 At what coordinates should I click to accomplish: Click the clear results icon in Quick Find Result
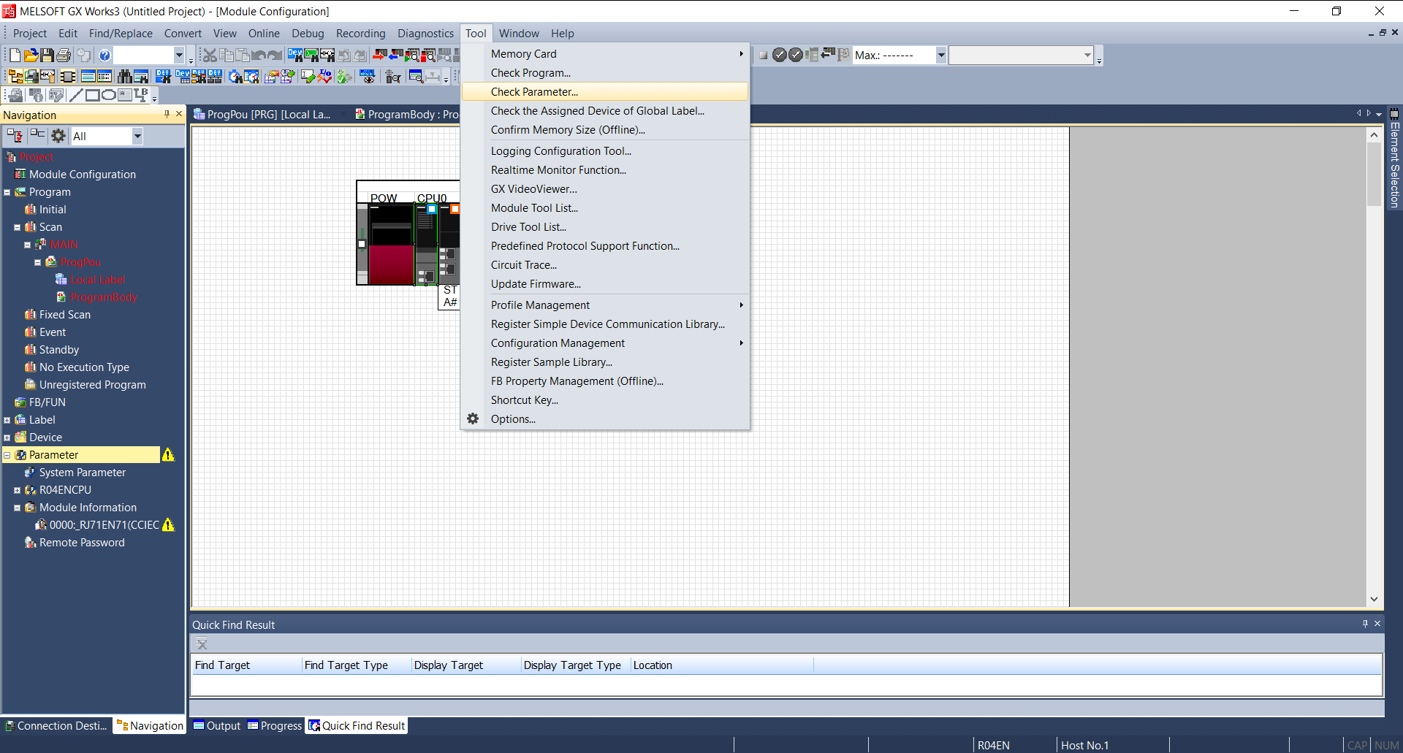point(202,644)
